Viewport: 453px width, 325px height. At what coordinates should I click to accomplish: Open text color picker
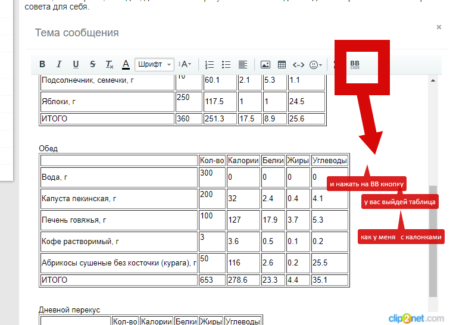coord(126,64)
